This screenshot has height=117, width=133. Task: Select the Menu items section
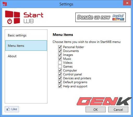coord(26,45)
